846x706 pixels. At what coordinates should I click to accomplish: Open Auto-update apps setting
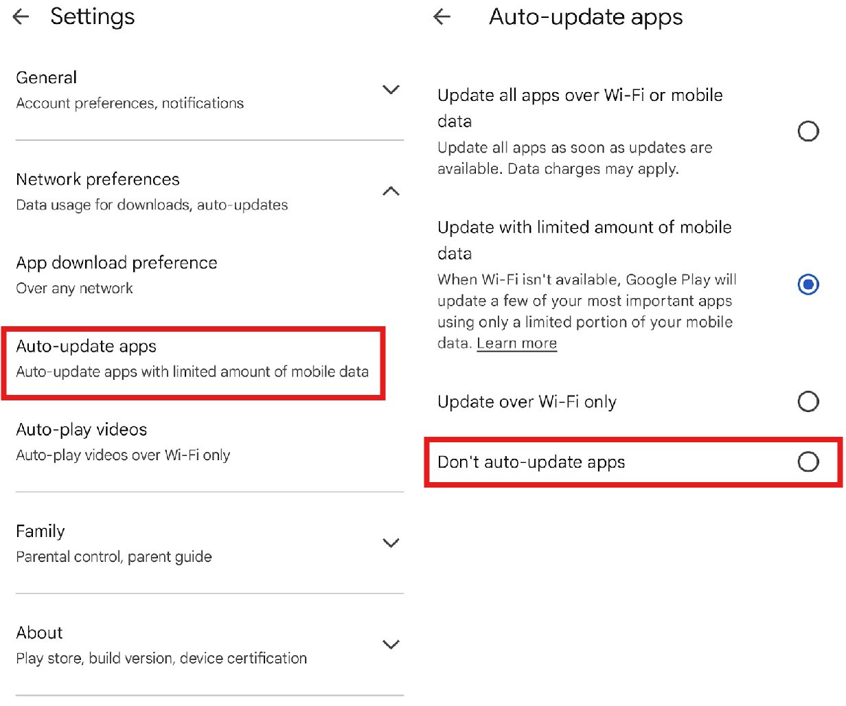click(x=192, y=358)
